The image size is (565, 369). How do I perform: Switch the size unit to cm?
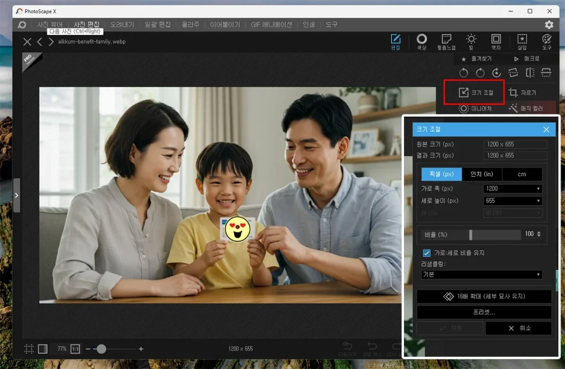[522, 174]
